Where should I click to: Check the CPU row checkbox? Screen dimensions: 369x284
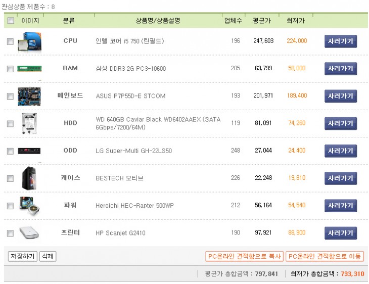coord(10,42)
